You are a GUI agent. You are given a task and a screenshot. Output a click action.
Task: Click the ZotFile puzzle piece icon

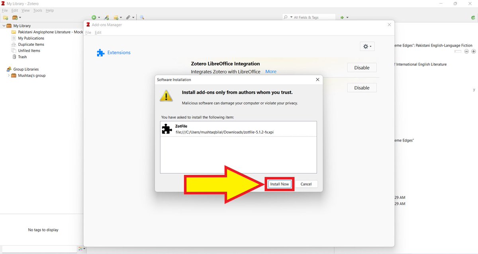tap(167, 129)
